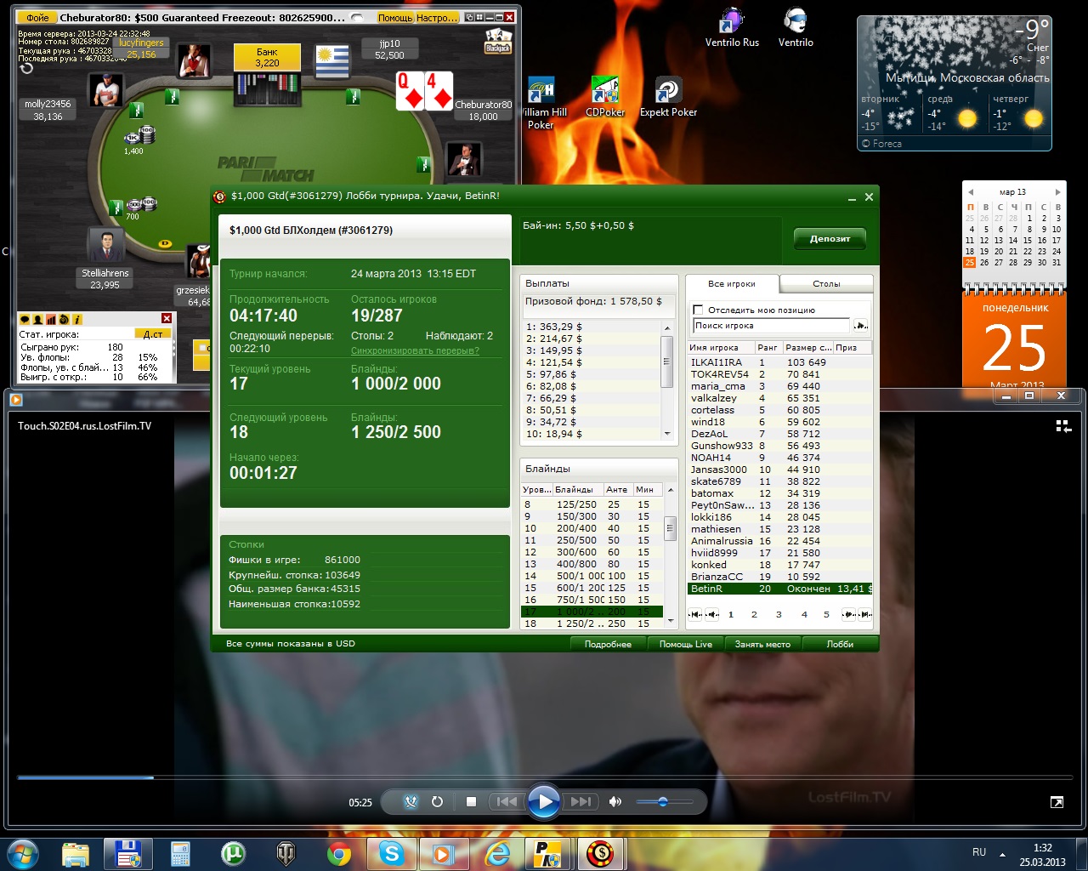Switch to Windows Media Player in the taskbar

[444, 853]
